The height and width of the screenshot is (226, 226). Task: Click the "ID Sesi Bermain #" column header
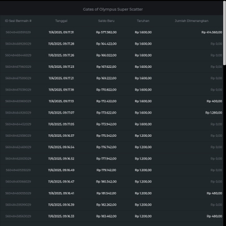click(x=18, y=21)
